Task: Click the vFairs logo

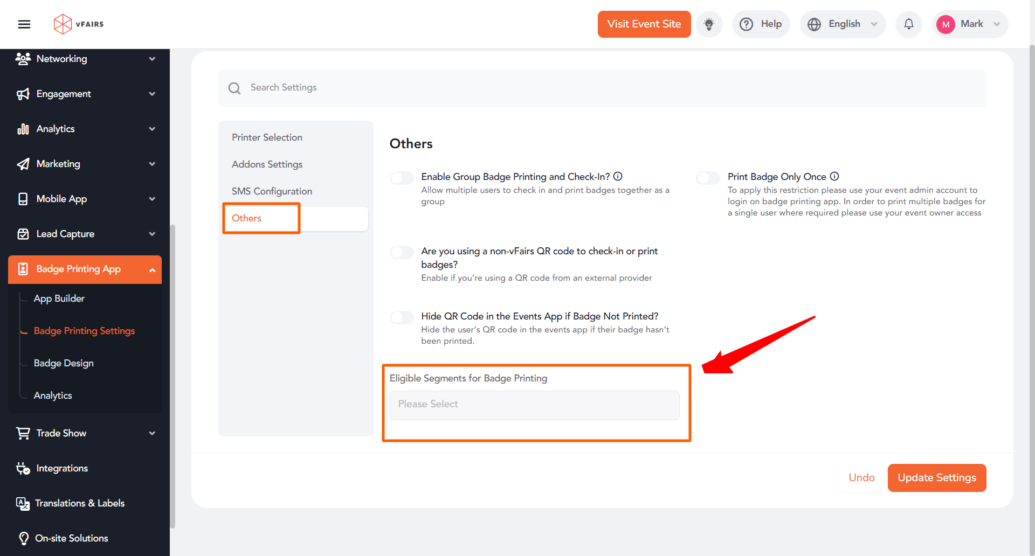Action: point(79,24)
